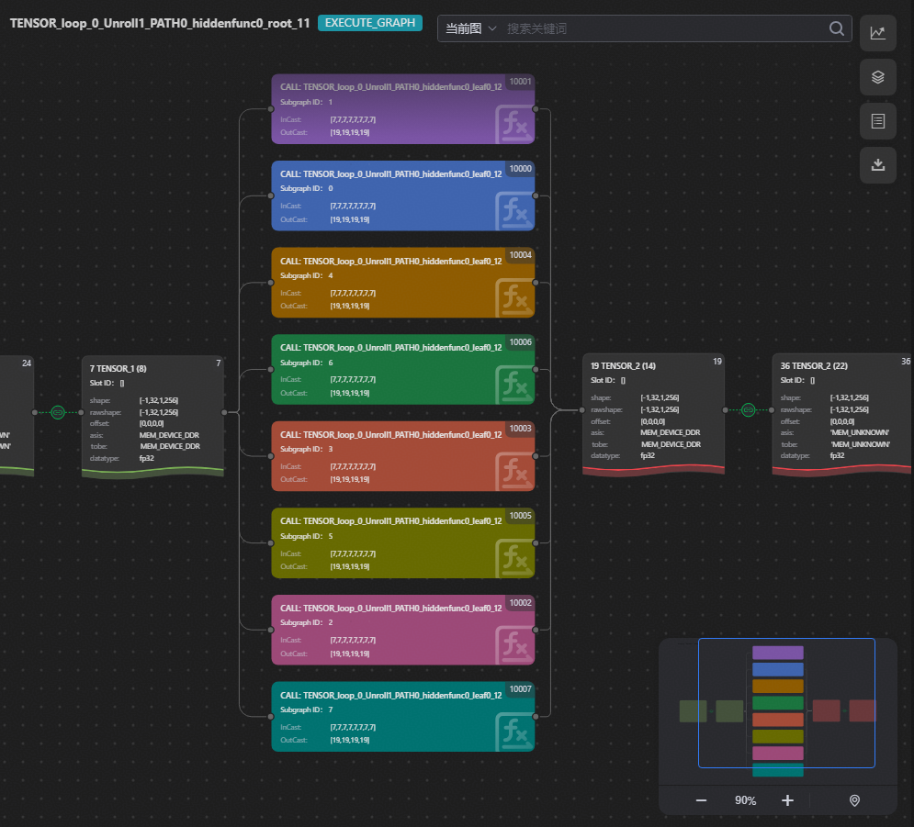Zoom out with the minus icon
Viewport: 914px width, 827px height.
tap(701, 800)
